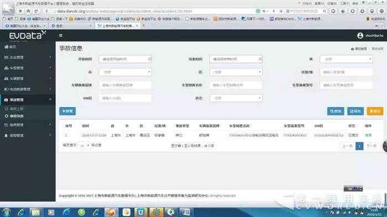Viewport: 387px width, 217px height.
Task: Open the 省 province dropdown
Action: 346,59
